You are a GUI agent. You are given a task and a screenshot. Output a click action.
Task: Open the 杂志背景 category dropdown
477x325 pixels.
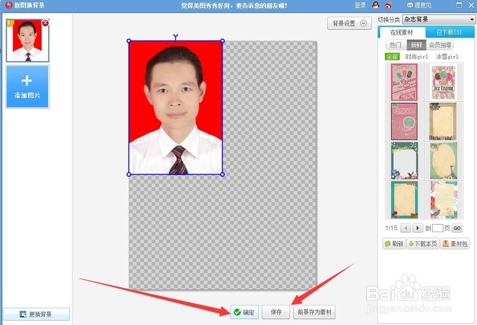[439, 19]
